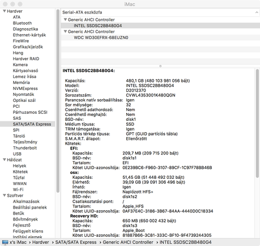Select Kártyaolvasó in sidebar
The height and width of the screenshot is (246, 260).
(x=25, y=71)
